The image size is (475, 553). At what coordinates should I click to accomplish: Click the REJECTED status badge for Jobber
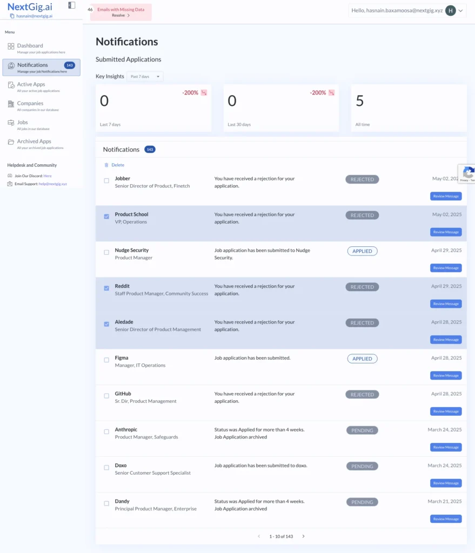pyautogui.click(x=362, y=179)
